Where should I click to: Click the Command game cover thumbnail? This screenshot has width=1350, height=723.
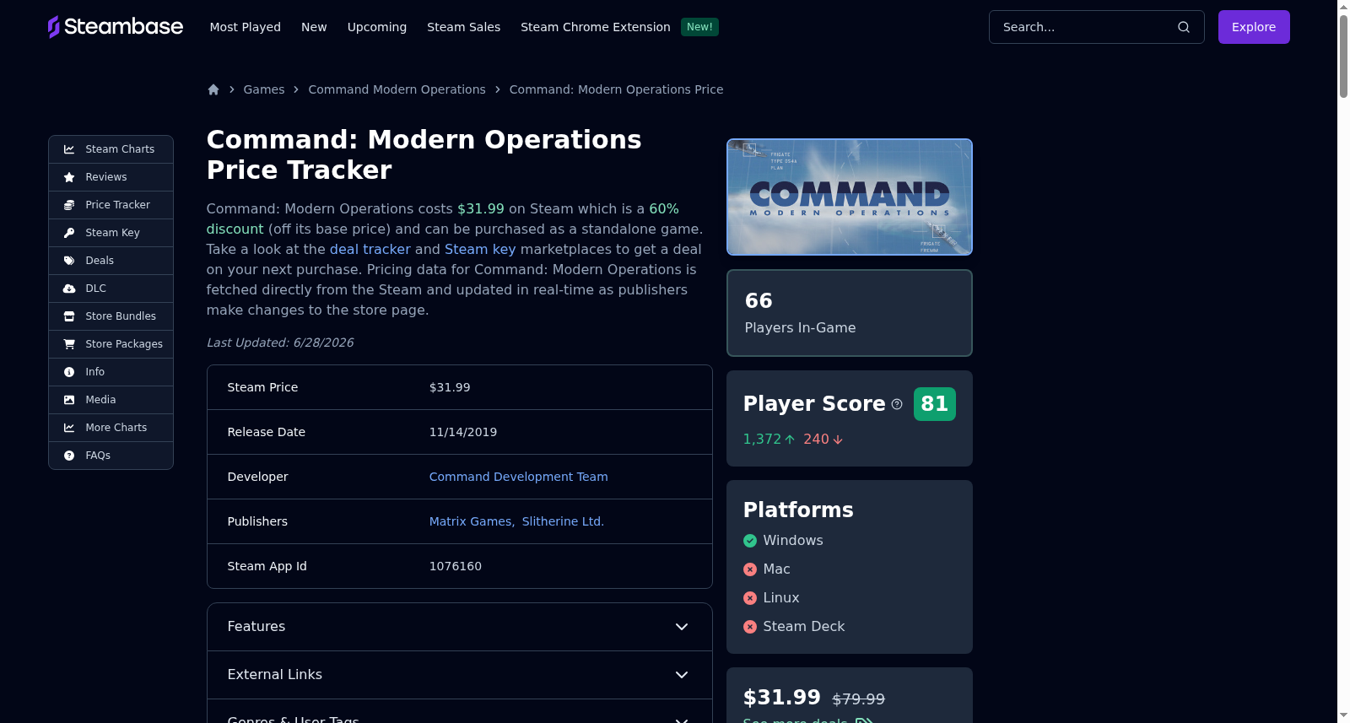[x=850, y=197]
